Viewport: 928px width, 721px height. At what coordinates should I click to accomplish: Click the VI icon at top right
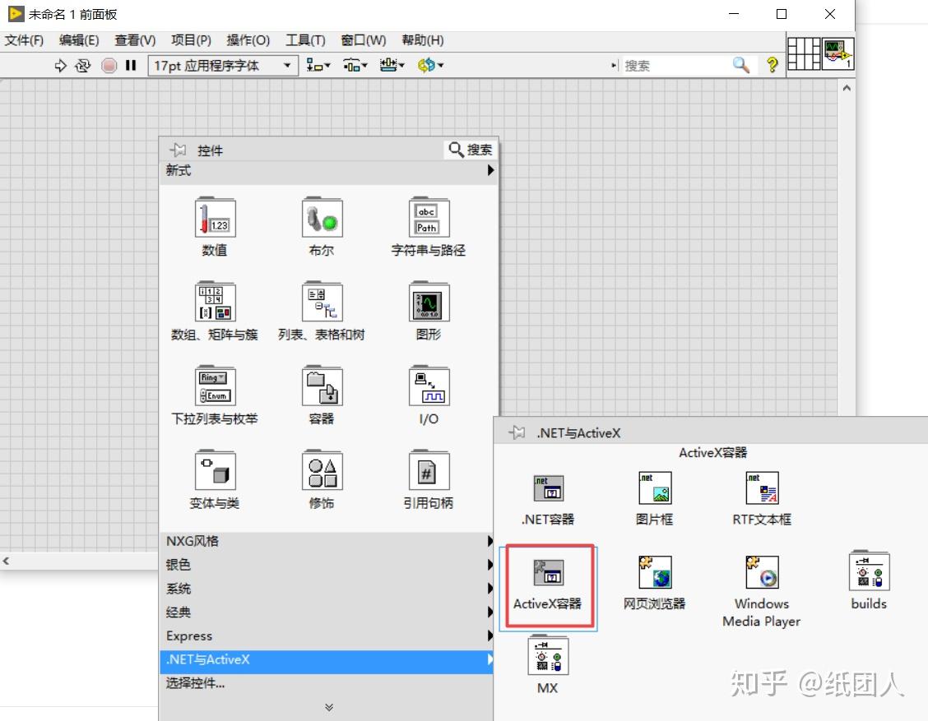(838, 53)
